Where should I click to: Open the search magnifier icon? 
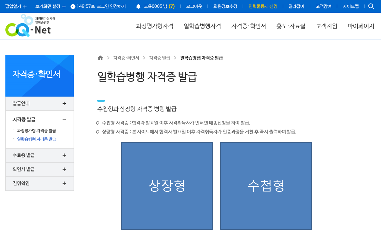pos(371,6)
